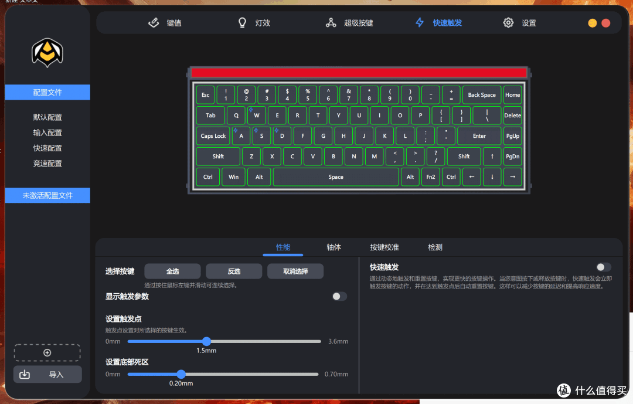Switch to the 轴体 switch tab
Viewport: 633px width, 404px height.
(334, 247)
